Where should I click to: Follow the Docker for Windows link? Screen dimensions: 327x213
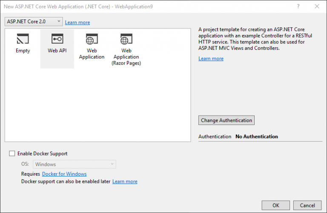64,174
